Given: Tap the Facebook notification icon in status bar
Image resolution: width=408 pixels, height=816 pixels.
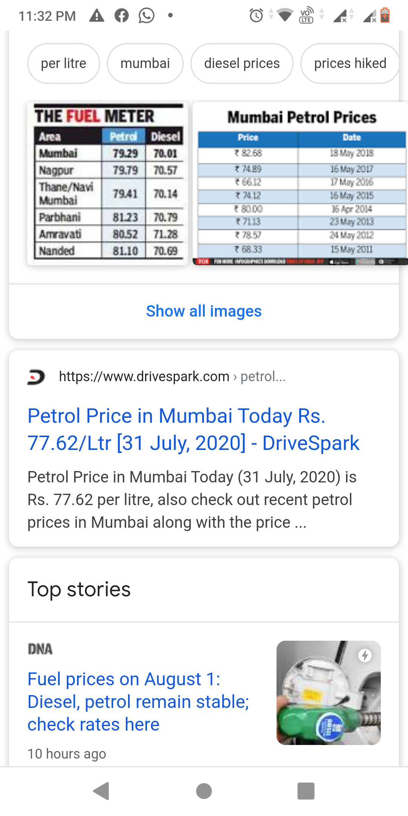Looking at the screenshot, I should [x=122, y=15].
